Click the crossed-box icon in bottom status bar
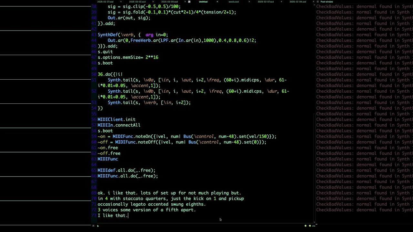Screen dimensions: 413x232 tap(93, 226)
